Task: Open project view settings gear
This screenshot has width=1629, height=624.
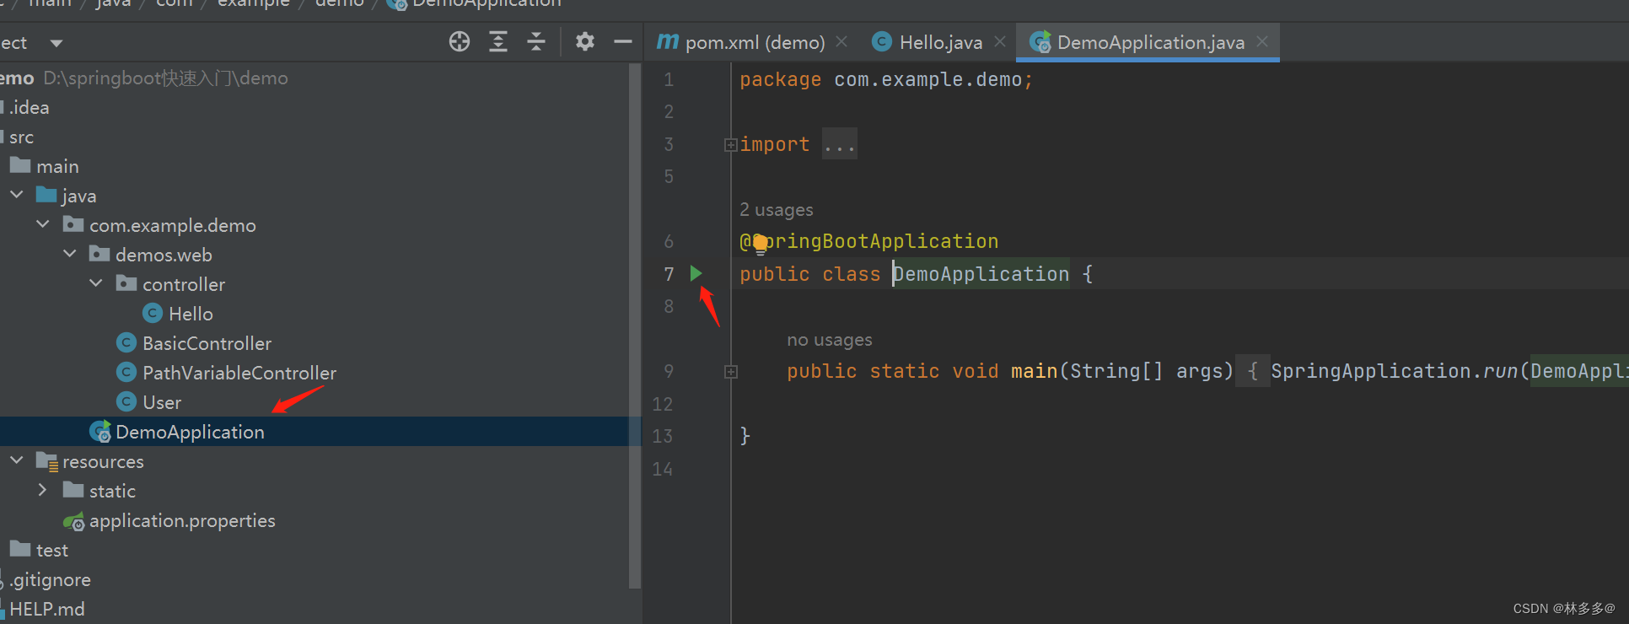Action: click(584, 41)
